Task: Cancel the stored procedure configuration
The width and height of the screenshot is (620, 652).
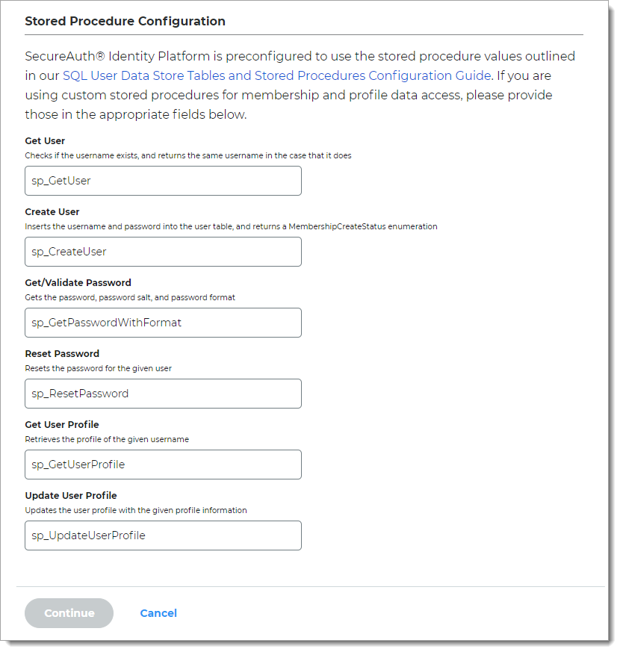Action: tap(158, 613)
